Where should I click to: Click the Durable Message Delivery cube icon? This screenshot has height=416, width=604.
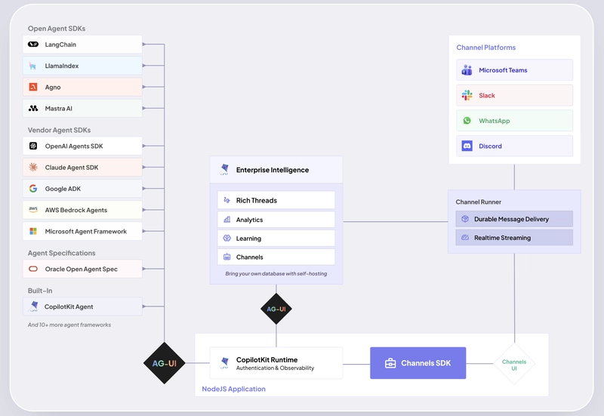465,219
